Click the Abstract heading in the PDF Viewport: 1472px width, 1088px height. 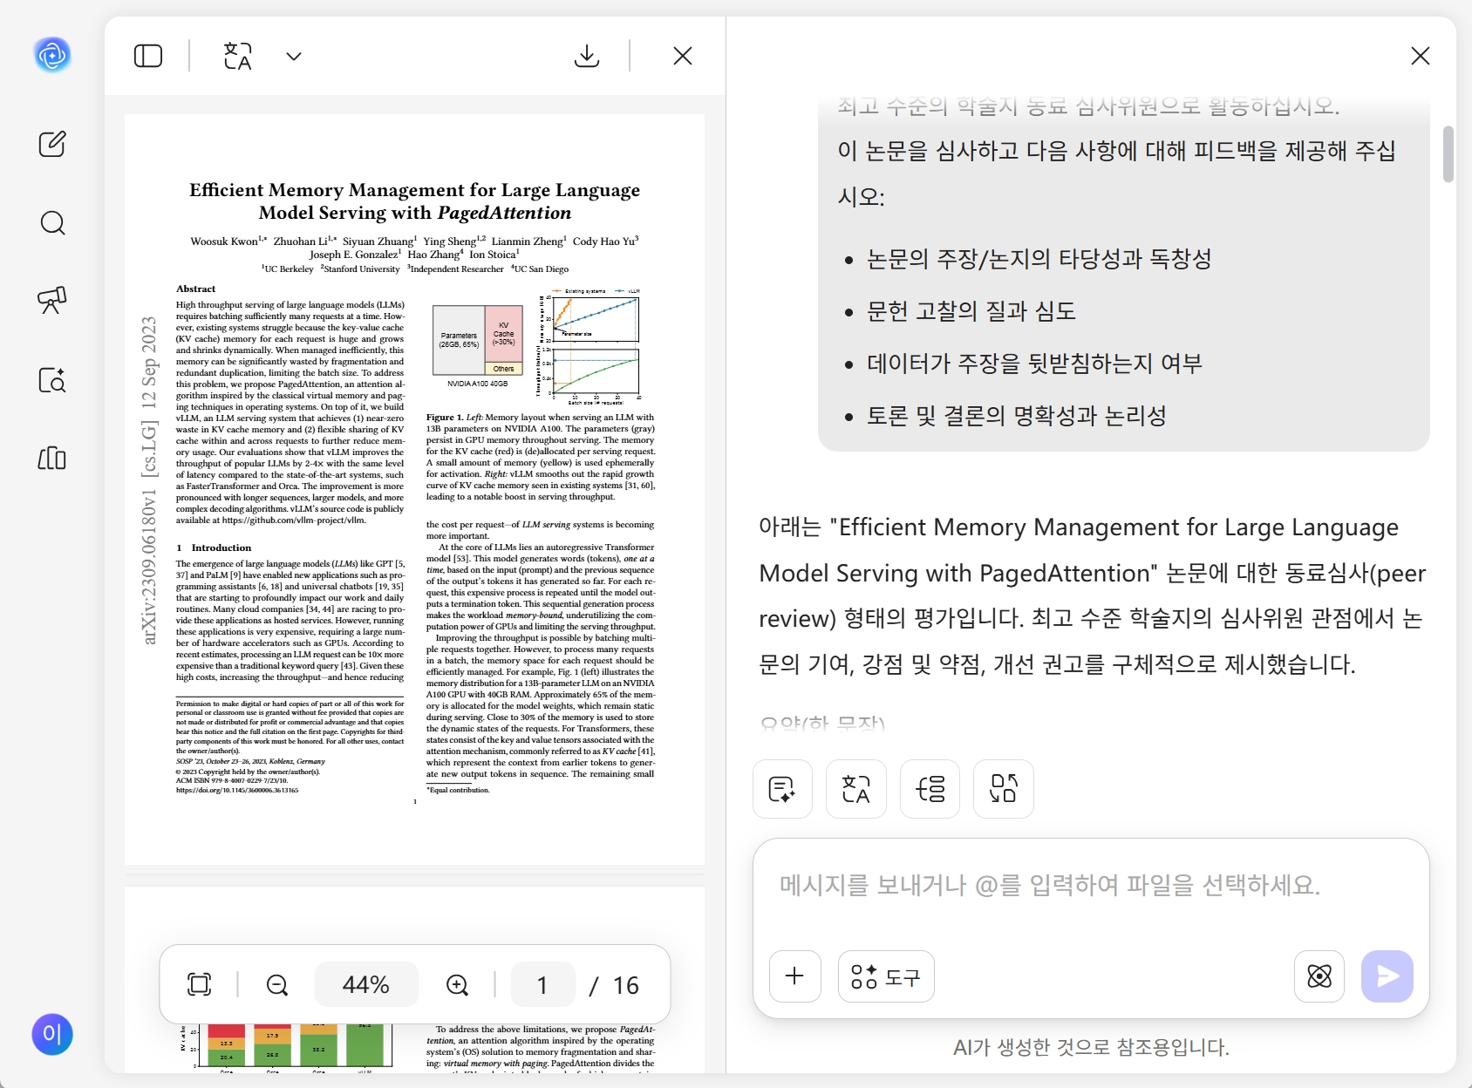pos(196,289)
